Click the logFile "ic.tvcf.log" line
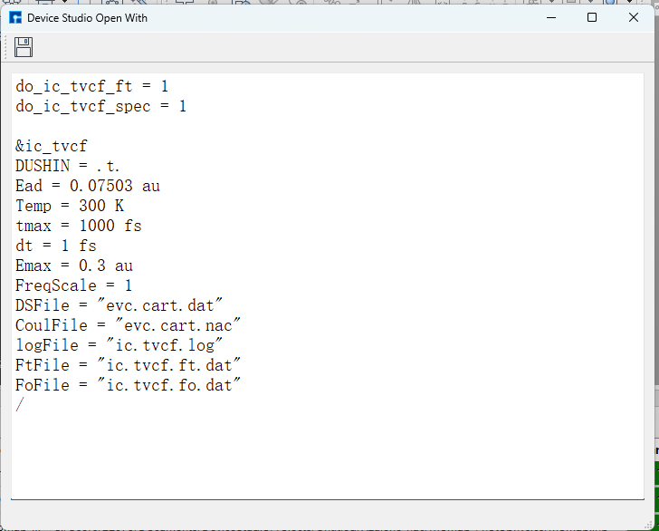The image size is (659, 531). pyautogui.click(x=119, y=346)
